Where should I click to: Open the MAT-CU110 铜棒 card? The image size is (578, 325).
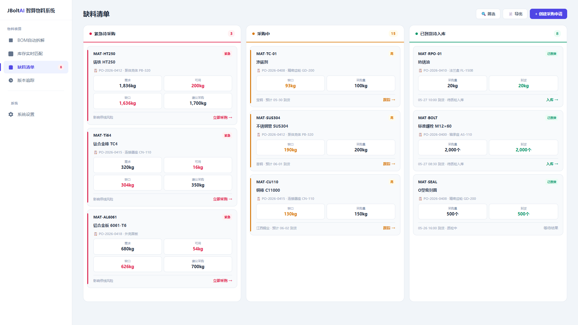coord(325,205)
